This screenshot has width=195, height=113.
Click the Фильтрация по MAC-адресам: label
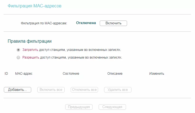[x=44, y=24]
